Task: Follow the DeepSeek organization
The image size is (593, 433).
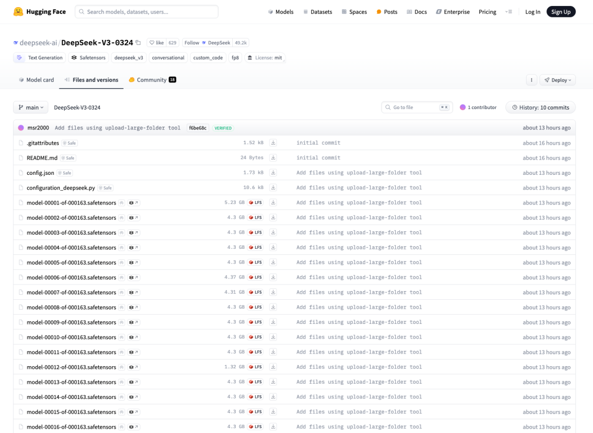Action: [x=207, y=43]
